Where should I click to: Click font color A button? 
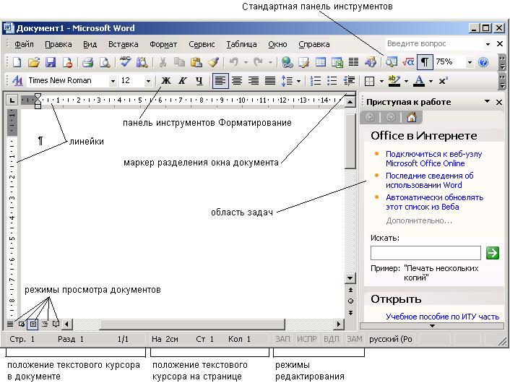point(419,80)
